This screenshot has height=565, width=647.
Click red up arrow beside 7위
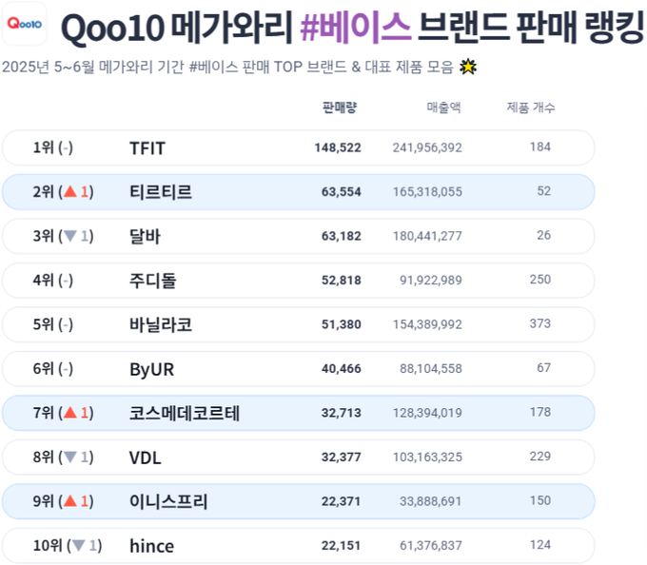70,412
